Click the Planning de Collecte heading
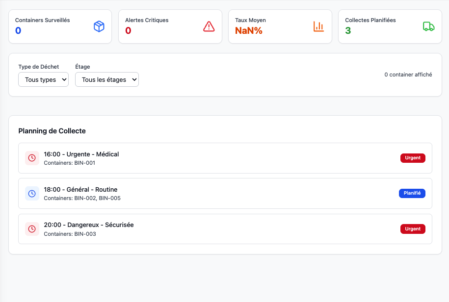 (52, 131)
